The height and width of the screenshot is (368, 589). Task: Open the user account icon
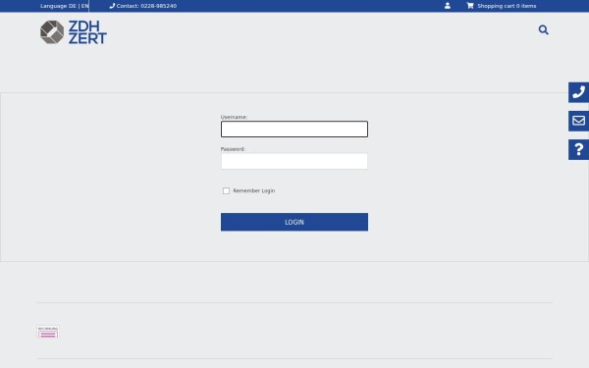point(448,6)
